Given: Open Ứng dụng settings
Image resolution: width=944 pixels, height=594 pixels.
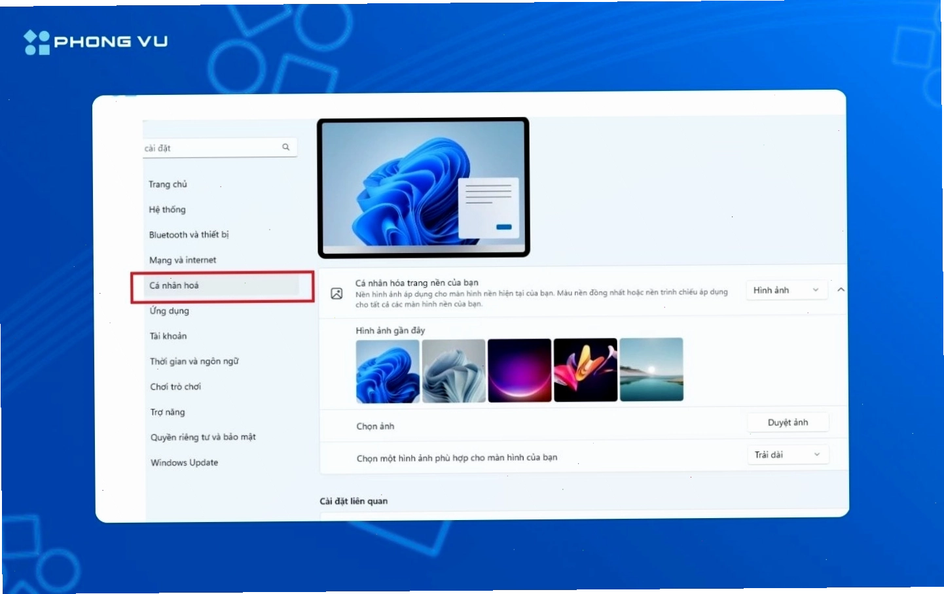Looking at the screenshot, I should pos(169,311).
